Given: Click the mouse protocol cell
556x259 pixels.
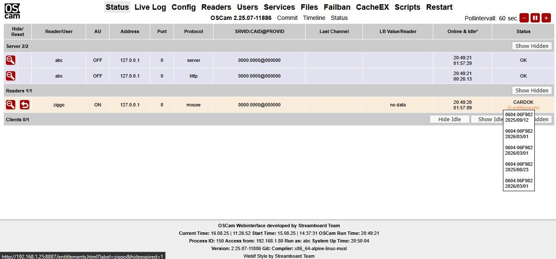Looking at the screenshot, I should [194, 105].
